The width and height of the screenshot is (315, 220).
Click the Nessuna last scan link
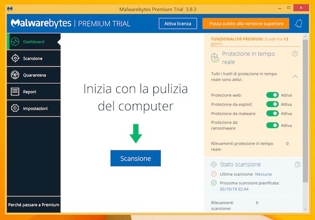pos(263,174)
